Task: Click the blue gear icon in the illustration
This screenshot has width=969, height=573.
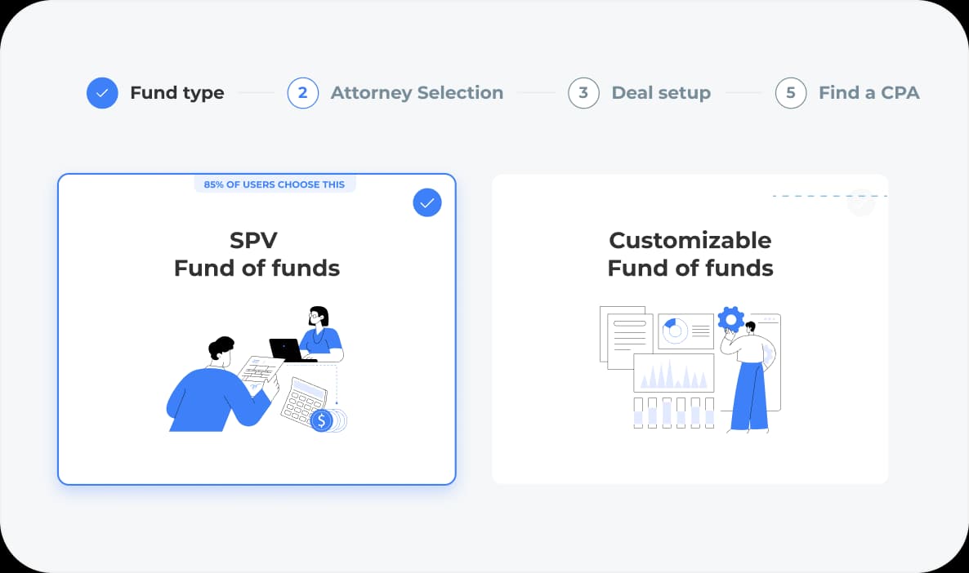Action: pos(730,318)
